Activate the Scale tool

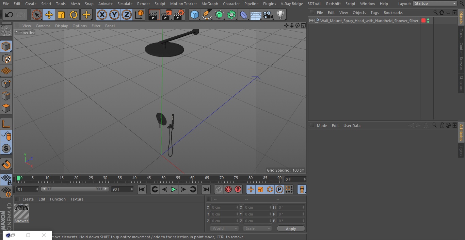61,15
